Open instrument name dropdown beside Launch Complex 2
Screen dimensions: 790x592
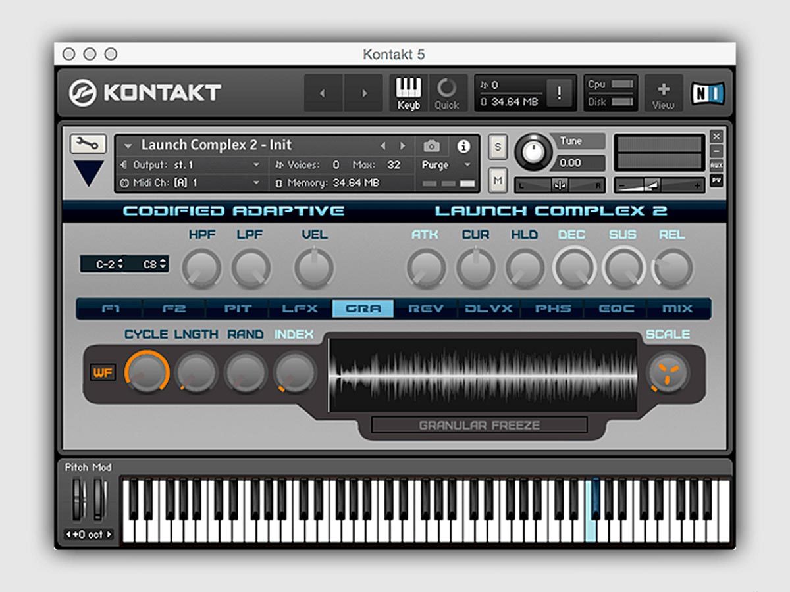pyautogui.click(x=128, y=146)
